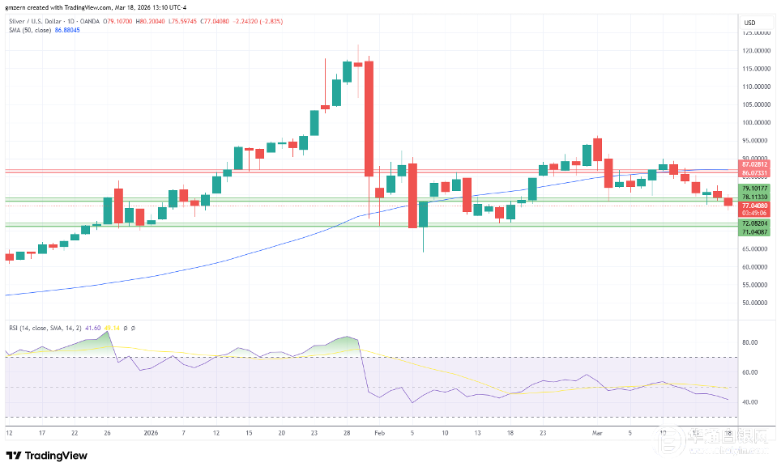Viewport: 781px width, 471px height.
Task: Click the current price label 77.04080
Action: click(x=754, y=206)
